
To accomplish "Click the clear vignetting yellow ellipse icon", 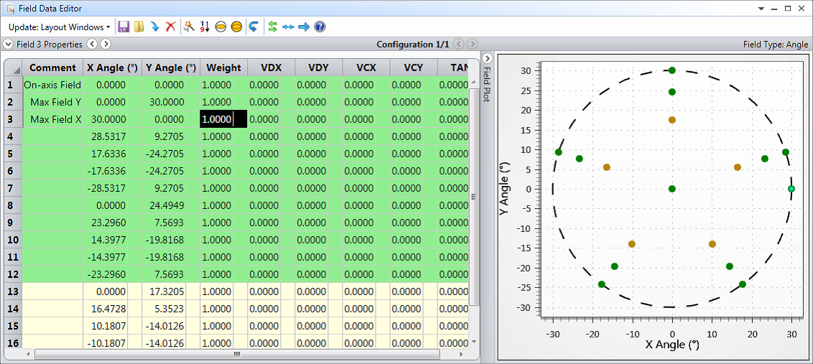I will [x=236, y=27].
